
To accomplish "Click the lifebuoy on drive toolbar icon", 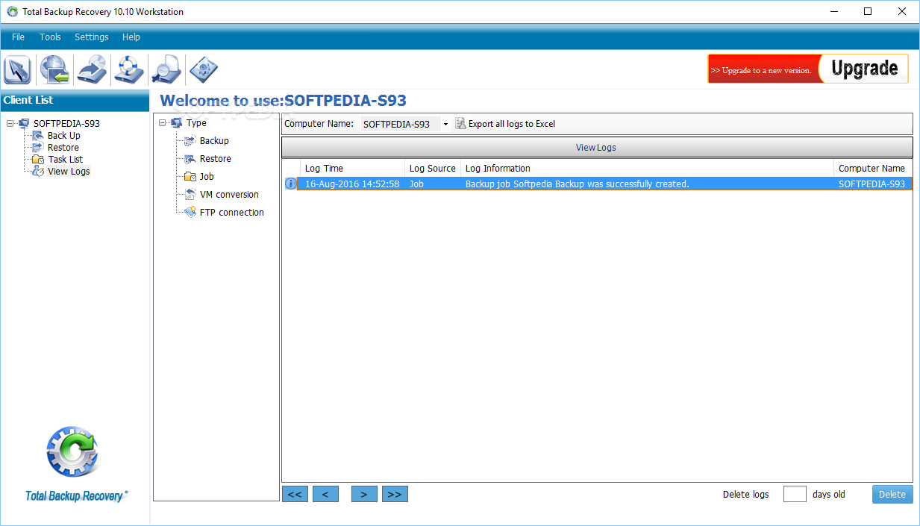I will tap(128, 70).
